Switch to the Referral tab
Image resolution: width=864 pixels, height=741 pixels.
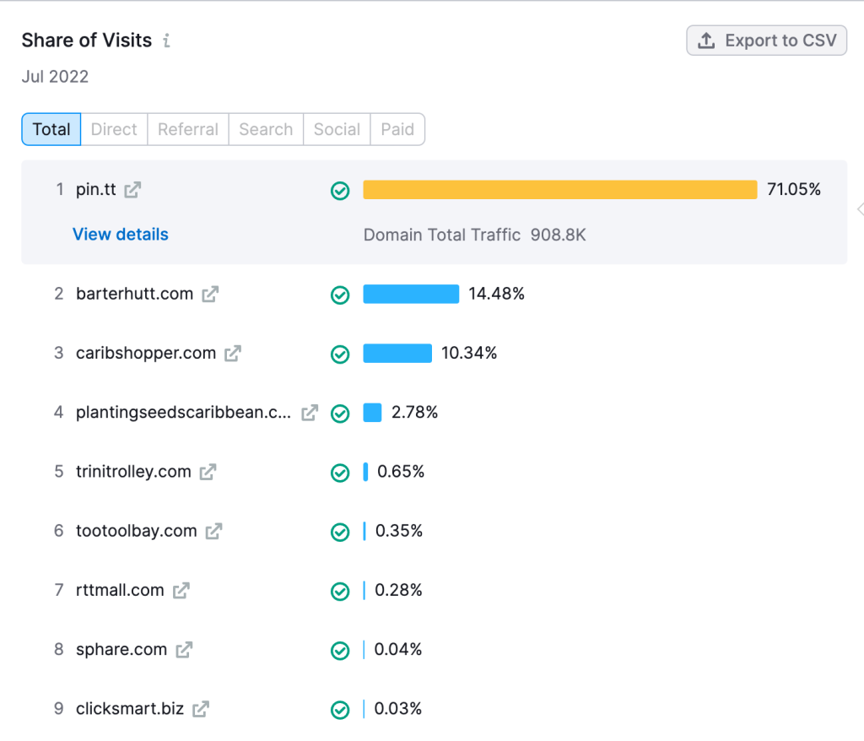[188, 129]
